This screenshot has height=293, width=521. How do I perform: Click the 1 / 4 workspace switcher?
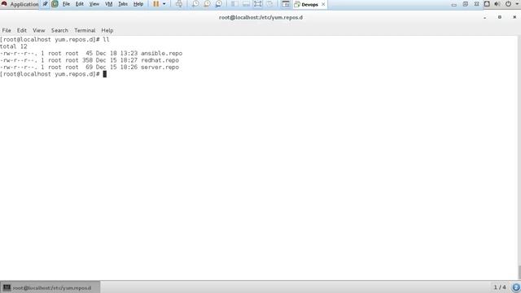click(500, 287)
